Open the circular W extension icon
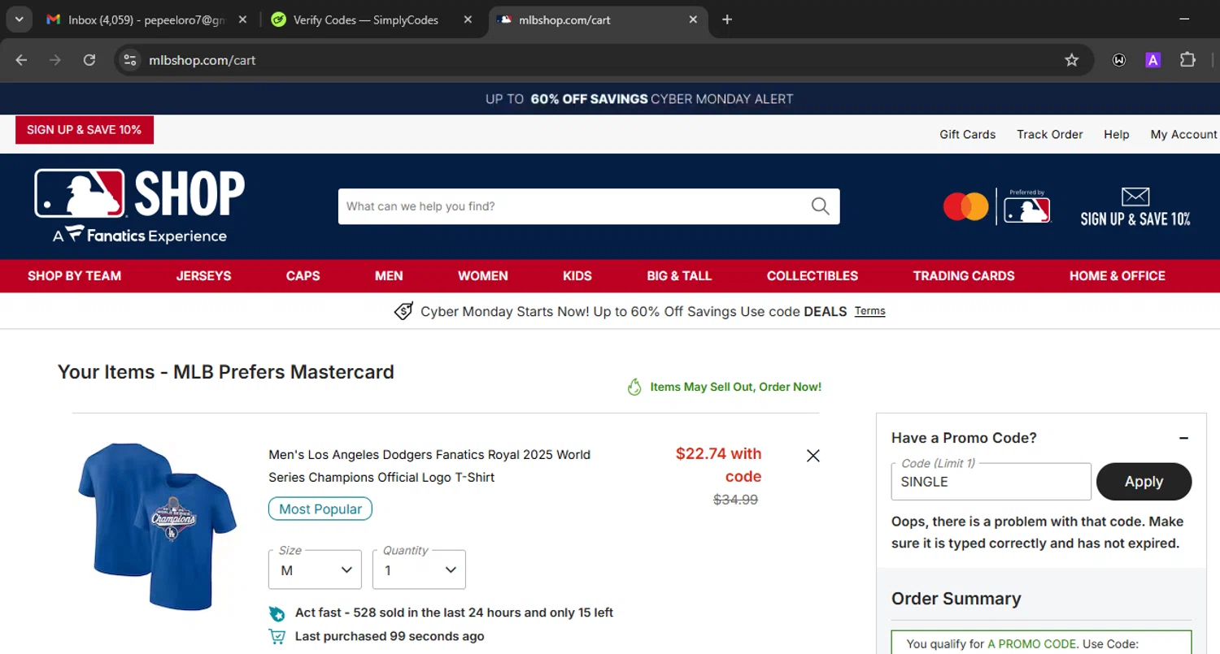The image size is (1220, 654). tap(1119, 60)
